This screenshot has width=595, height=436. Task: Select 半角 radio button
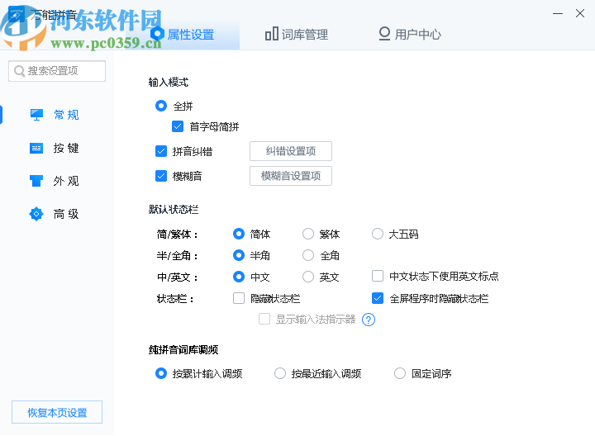239,255
